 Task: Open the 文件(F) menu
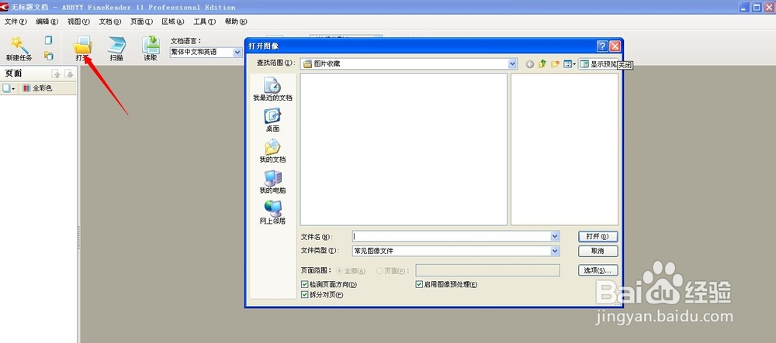[x=16, y=22]
